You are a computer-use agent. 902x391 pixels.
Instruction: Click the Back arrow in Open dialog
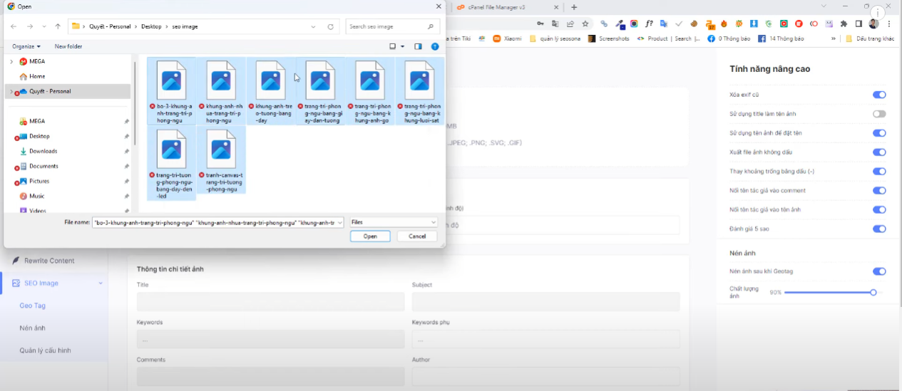[x=14, y=26]
